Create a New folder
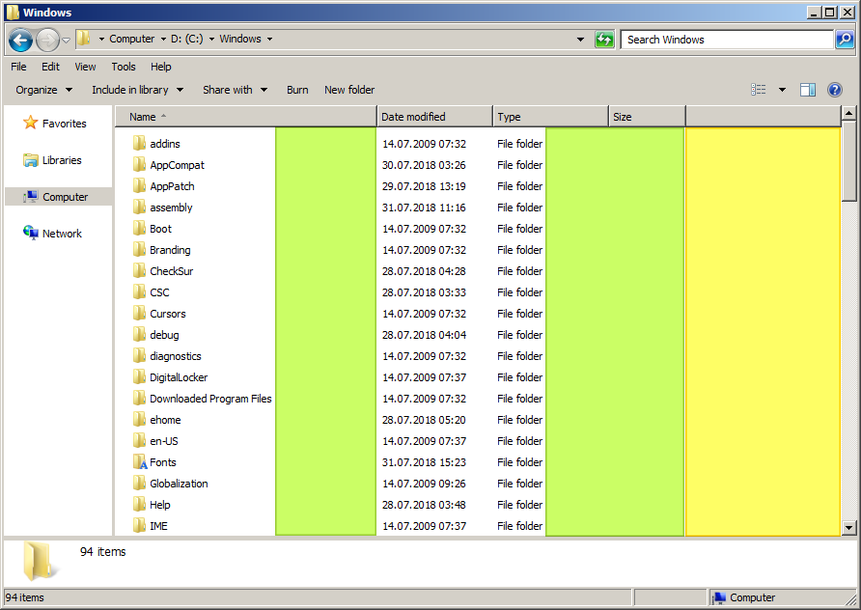Viewport: 861px width, 610px height. (x=349, y=90)
